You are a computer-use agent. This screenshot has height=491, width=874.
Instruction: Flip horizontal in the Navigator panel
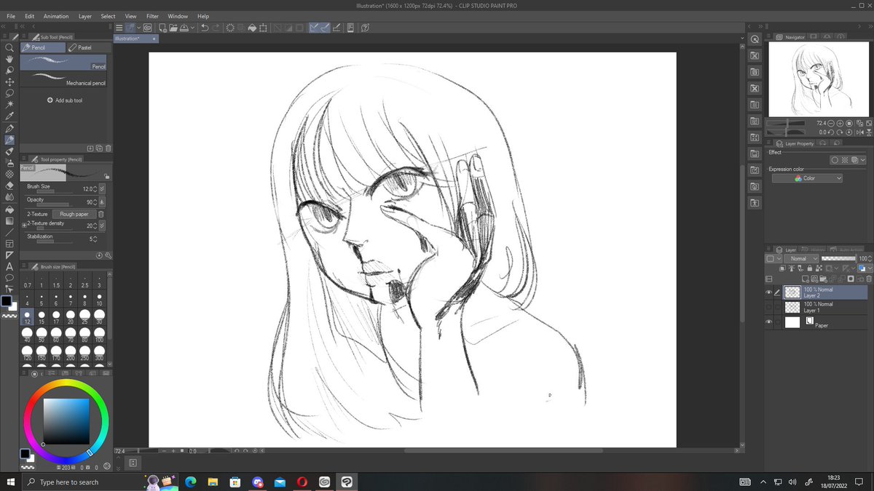point(859,132)
